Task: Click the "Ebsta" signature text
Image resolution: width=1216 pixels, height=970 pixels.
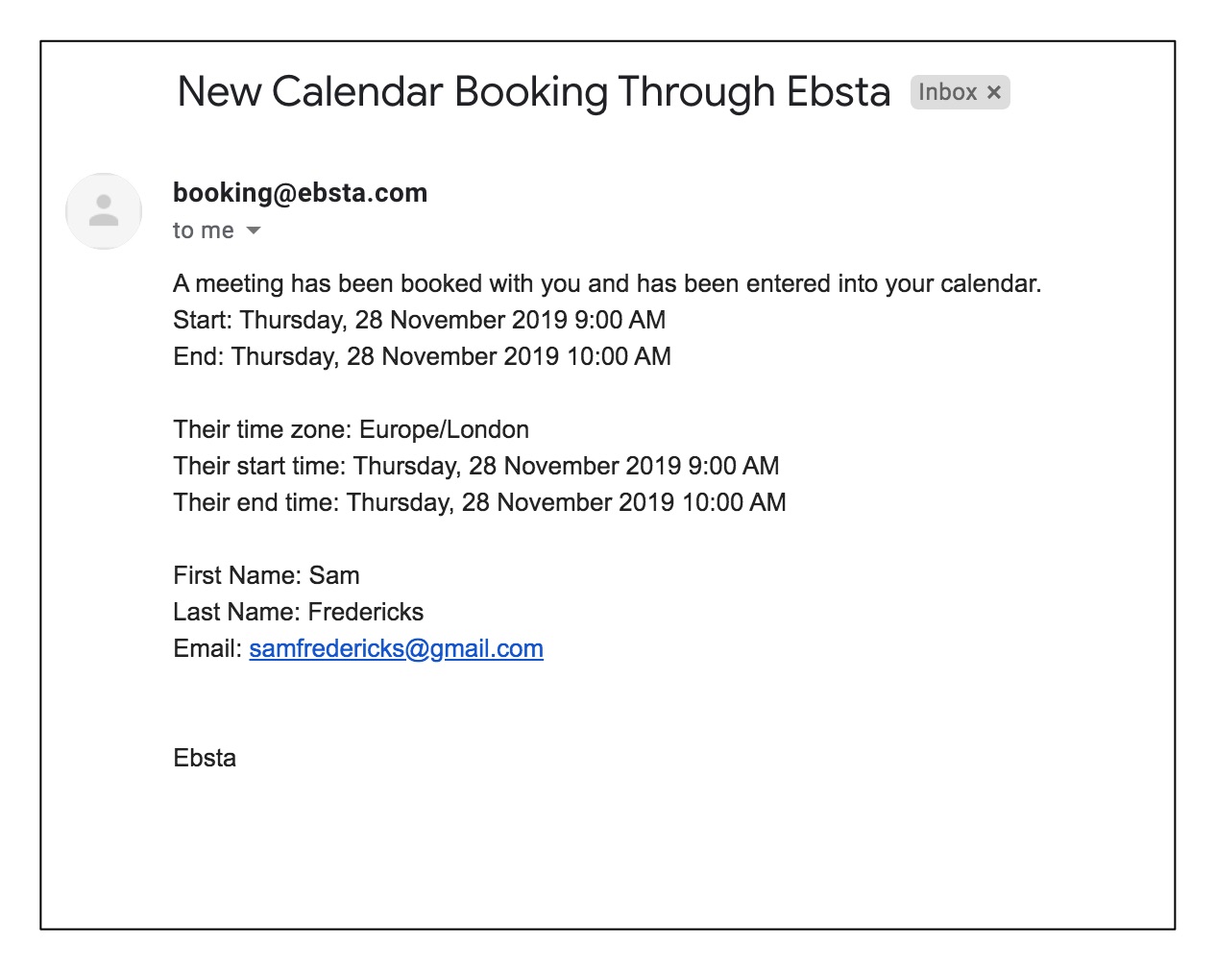Action: point(205,759)
